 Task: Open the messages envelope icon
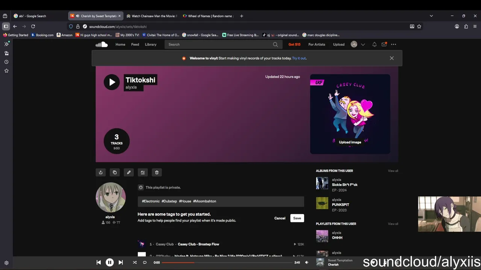coord(384,44)
